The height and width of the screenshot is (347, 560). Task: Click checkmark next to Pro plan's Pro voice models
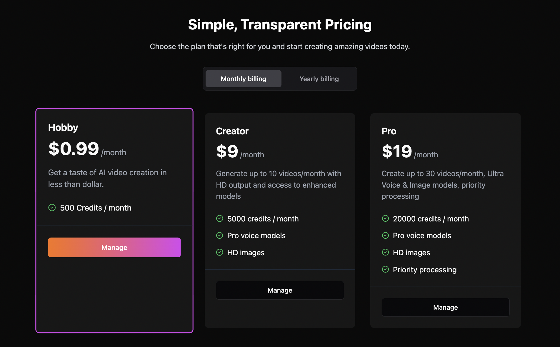click(385, 235)
